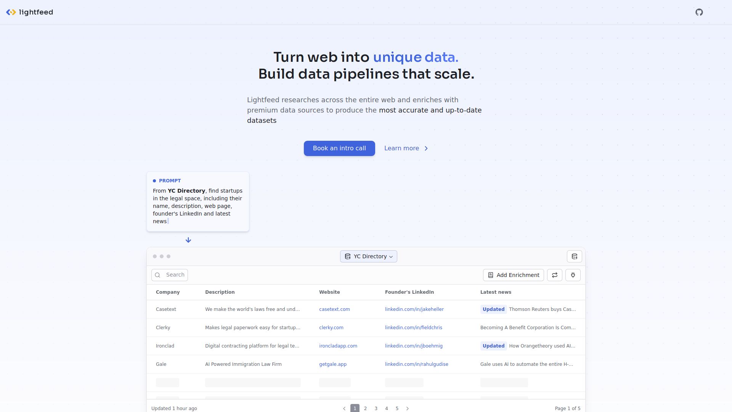Open casetext.com website link

[x=334, y=309]
